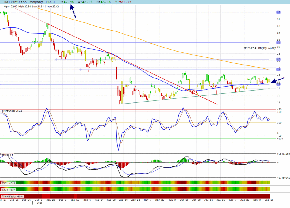Click the Jun 3 date label
The width and height of the screenshot is (290, 208).
tap(172, 200)
